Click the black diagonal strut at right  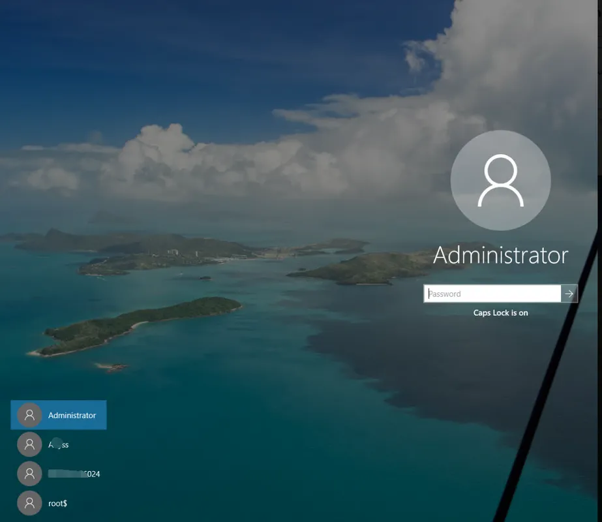548,378
